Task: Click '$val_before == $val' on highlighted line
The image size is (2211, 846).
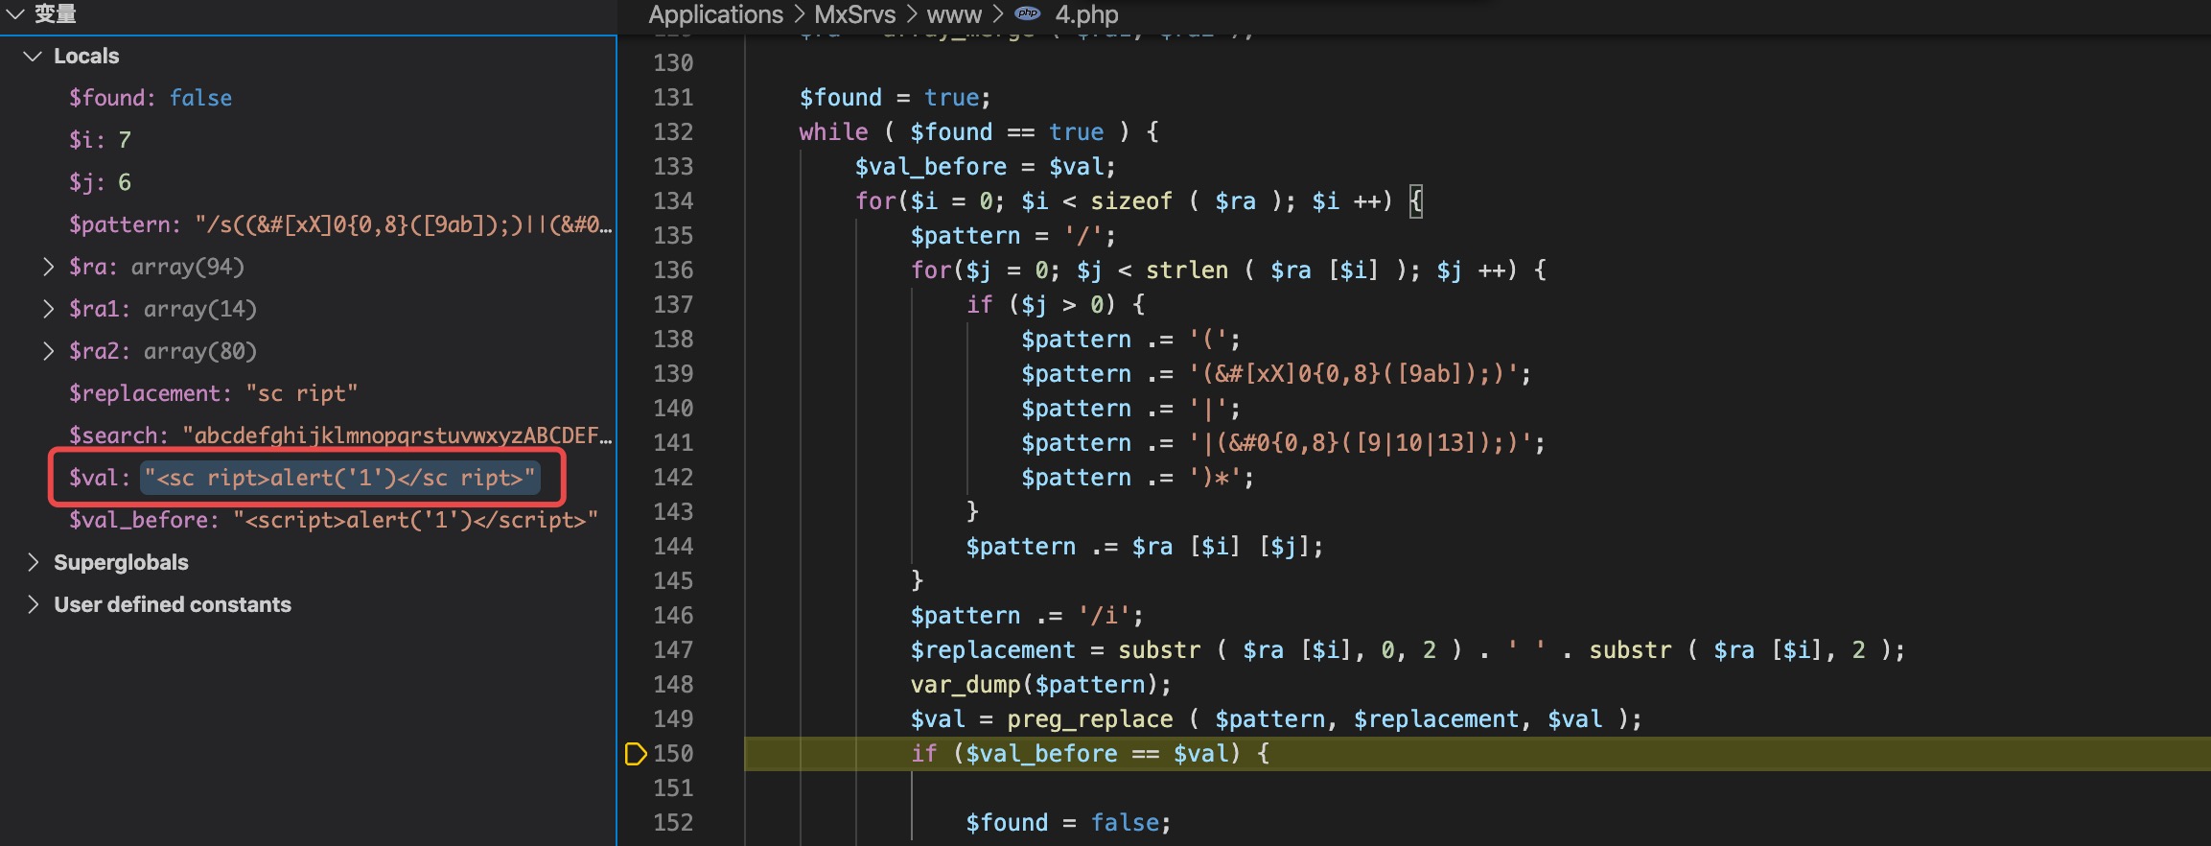Action: (x=1097, y=754)
